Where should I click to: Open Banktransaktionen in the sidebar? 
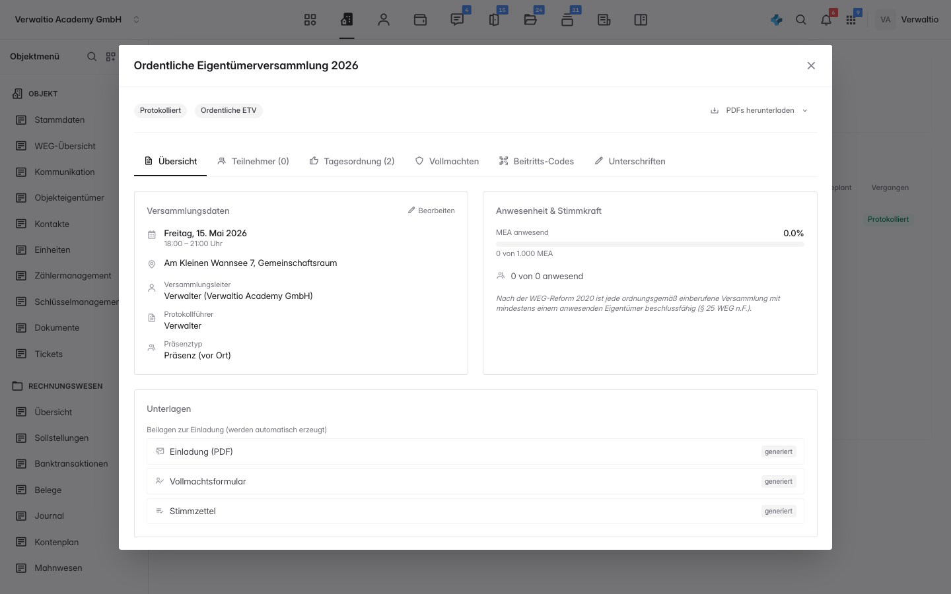[x=71, y=464]
